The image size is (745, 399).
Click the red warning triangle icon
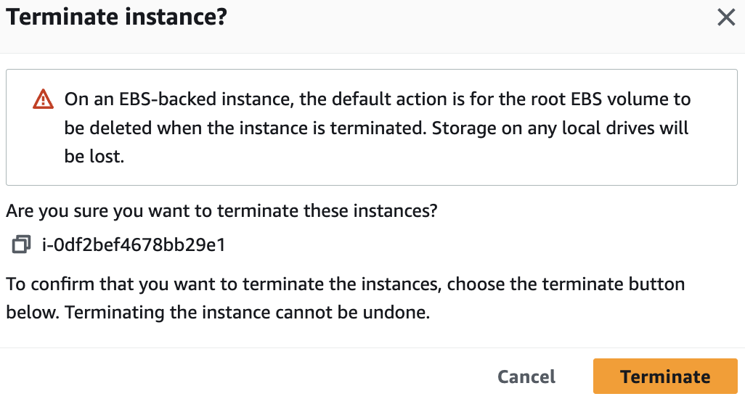coord(44,99)
